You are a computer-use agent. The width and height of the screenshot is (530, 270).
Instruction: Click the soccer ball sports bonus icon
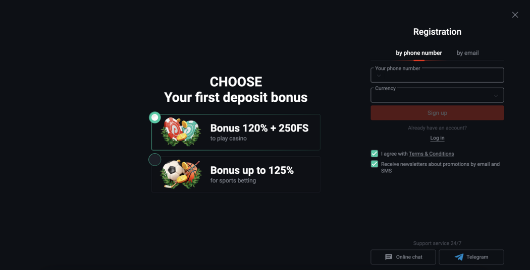pos(181,174)
